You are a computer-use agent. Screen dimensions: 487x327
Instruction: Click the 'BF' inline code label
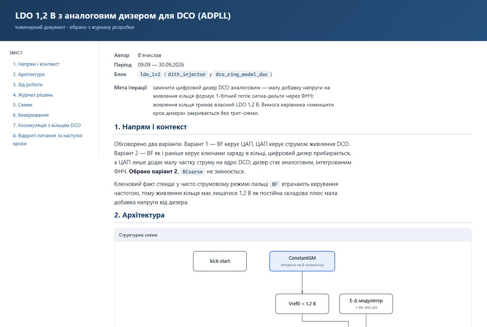pos(275,184)
